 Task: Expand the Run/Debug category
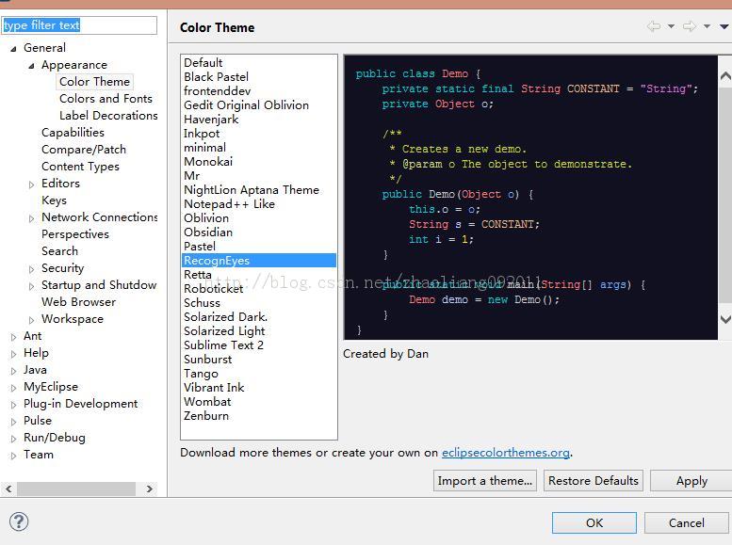13,439
